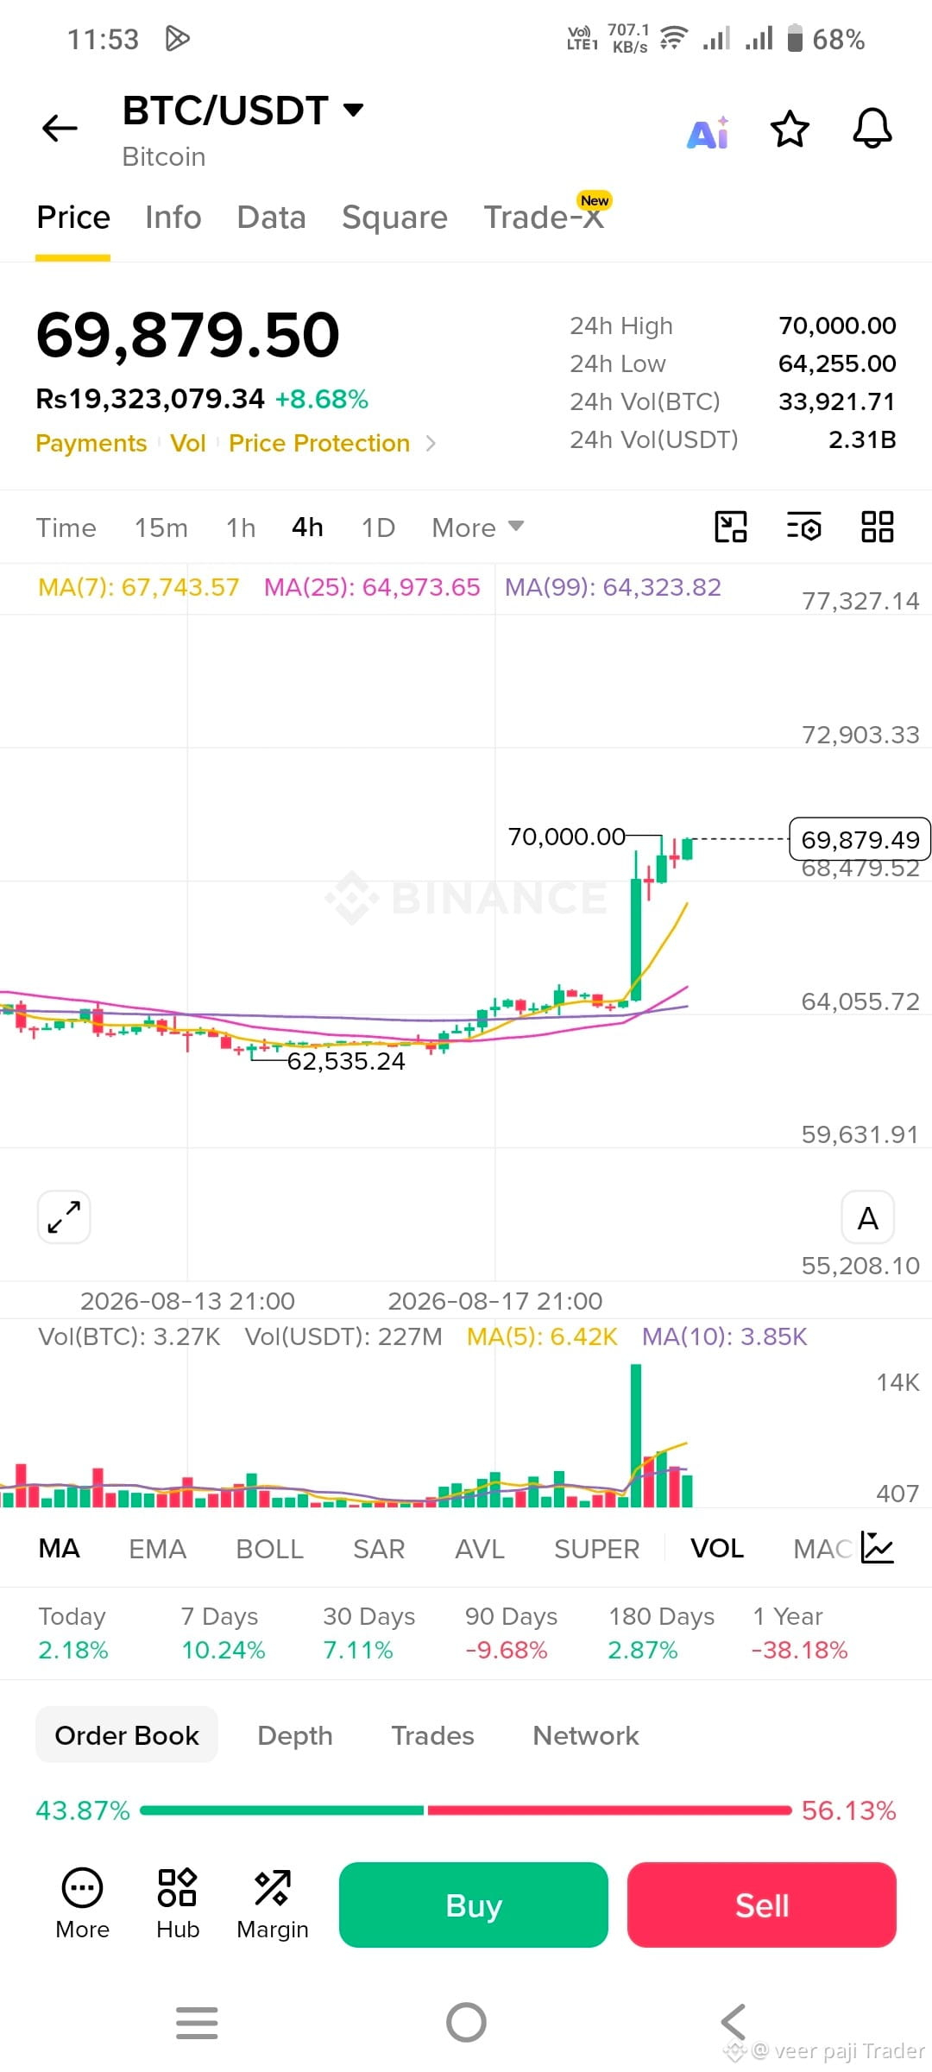Select the Price tab
The height and width of the screenshot is (2072, 932).
73,218
